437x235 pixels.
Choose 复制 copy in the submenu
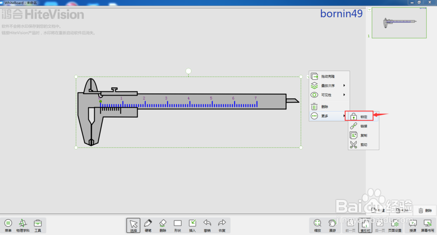pyautogui.click(x=364, y=136)
